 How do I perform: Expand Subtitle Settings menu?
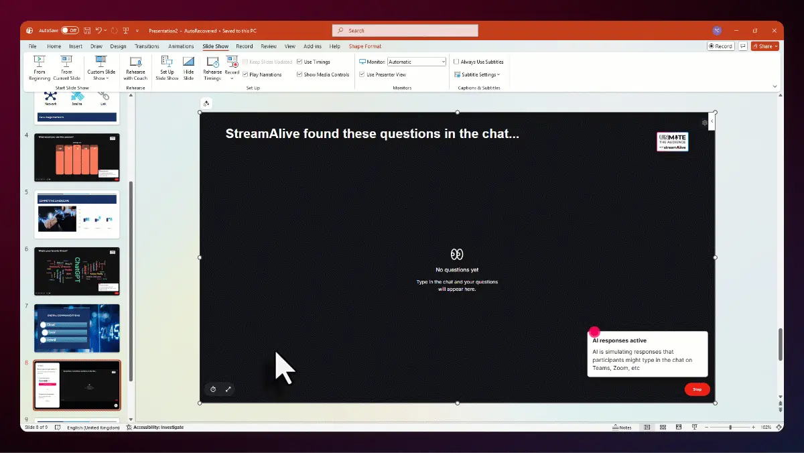click(x=477, y=74)
